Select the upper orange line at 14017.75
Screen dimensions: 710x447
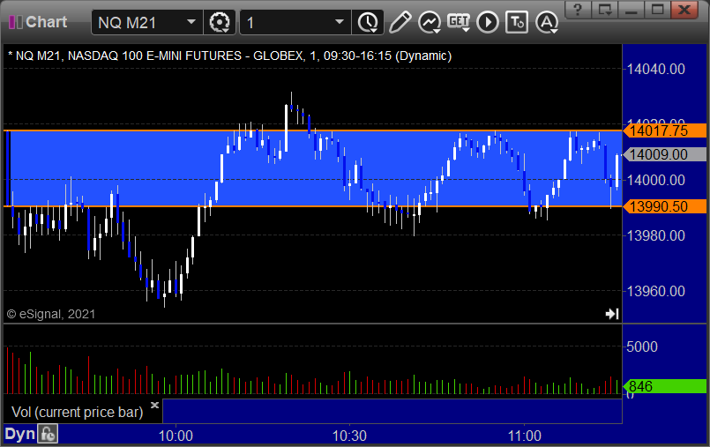point(312,130)
